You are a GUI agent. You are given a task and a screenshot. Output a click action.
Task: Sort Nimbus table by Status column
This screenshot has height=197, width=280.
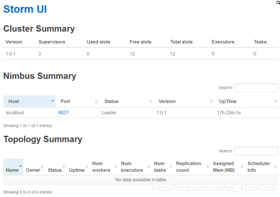(126, 102)
